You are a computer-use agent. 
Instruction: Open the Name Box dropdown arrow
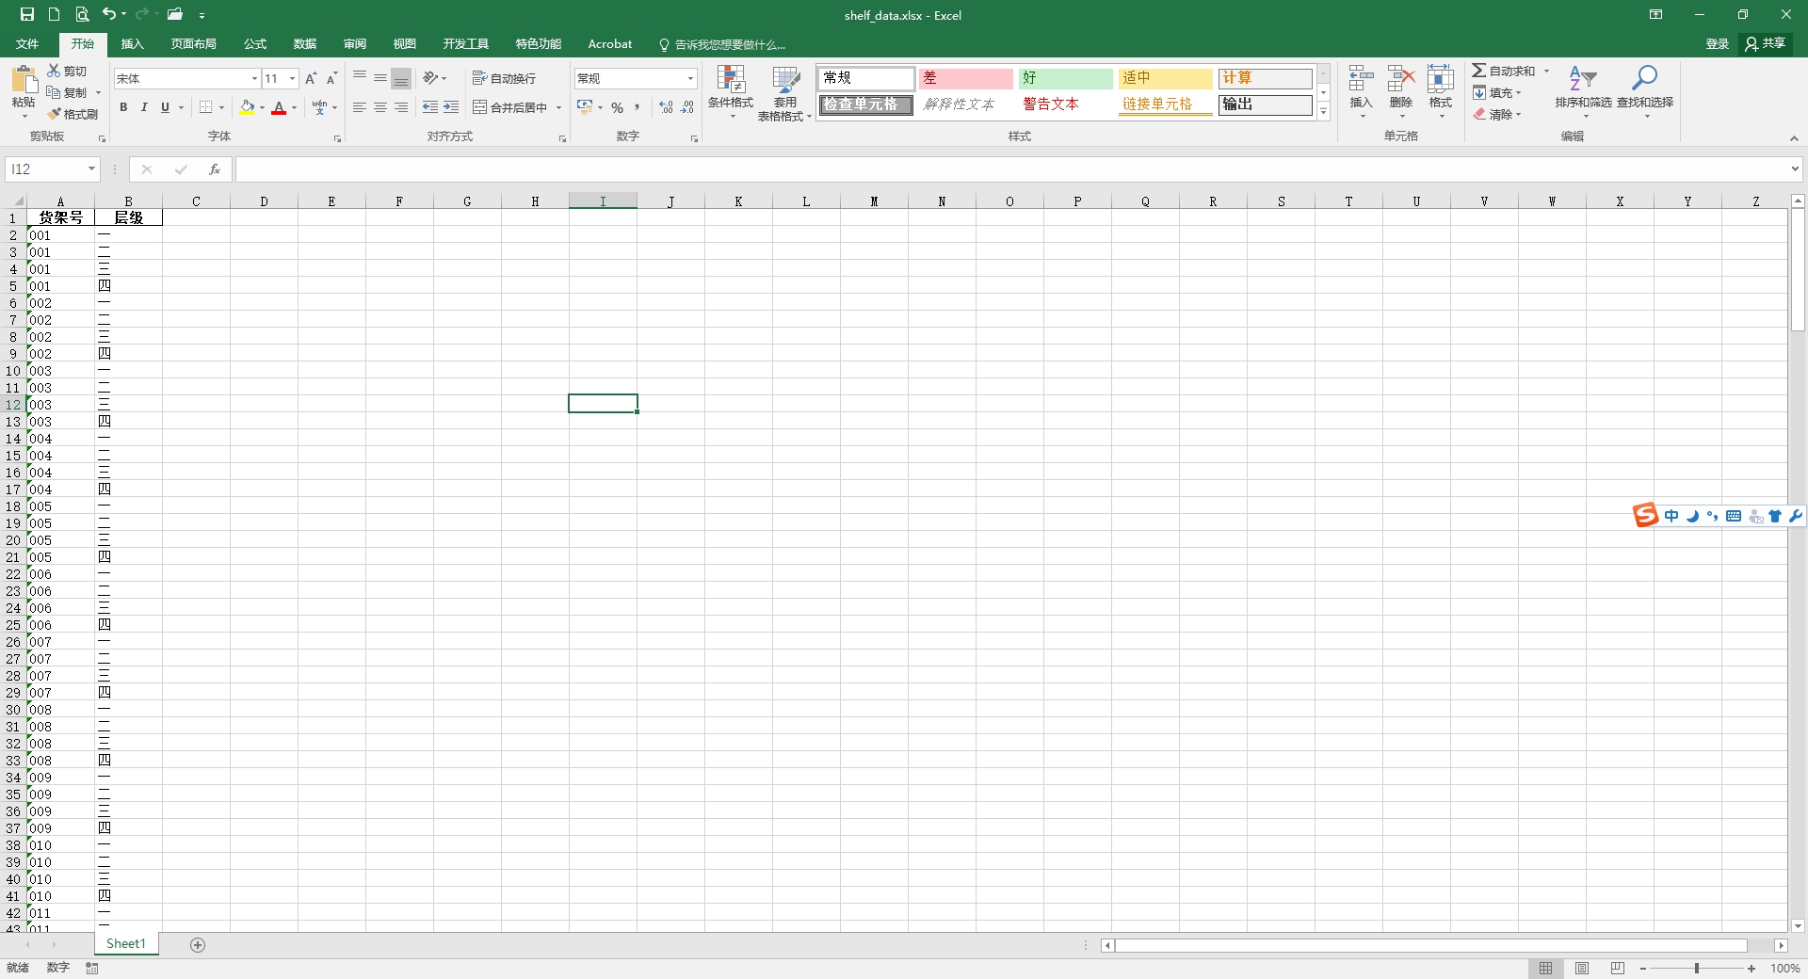tap(91, 169)
